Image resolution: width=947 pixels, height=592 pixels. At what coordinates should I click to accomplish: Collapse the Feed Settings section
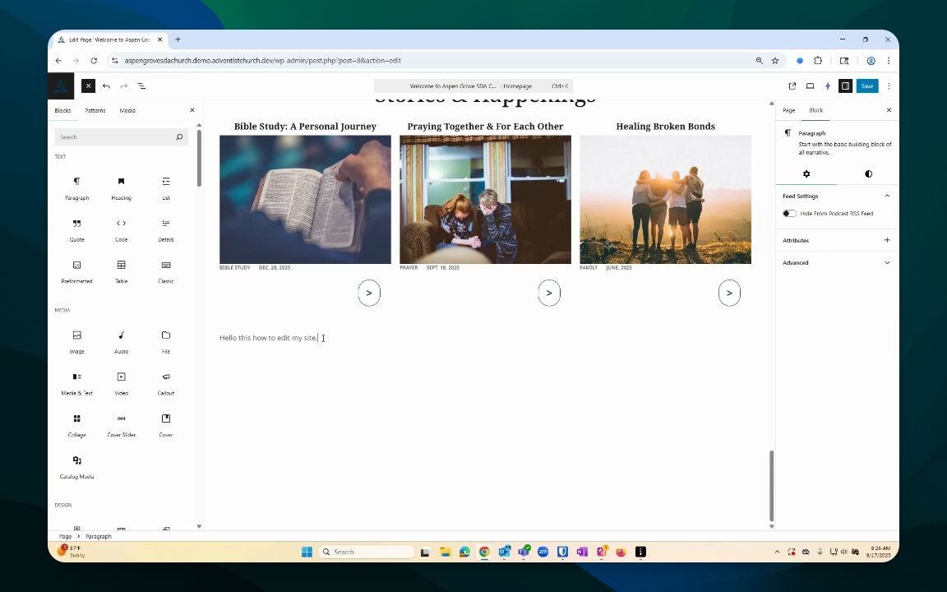pos(887,197)
